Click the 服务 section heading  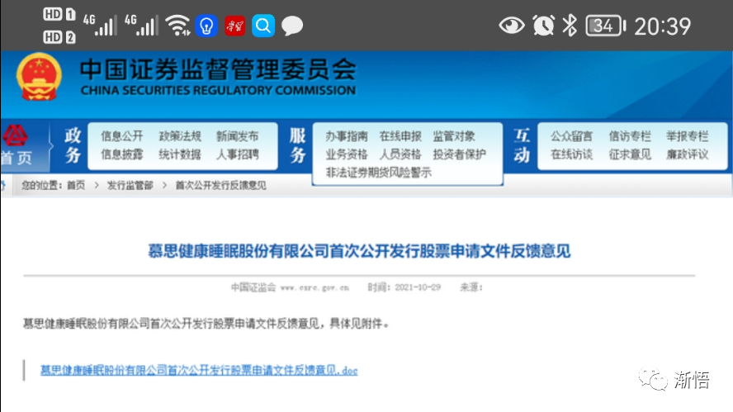297,145
